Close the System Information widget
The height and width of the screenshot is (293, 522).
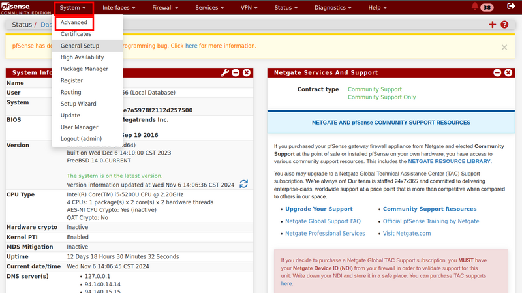click(x=247, y=72)
